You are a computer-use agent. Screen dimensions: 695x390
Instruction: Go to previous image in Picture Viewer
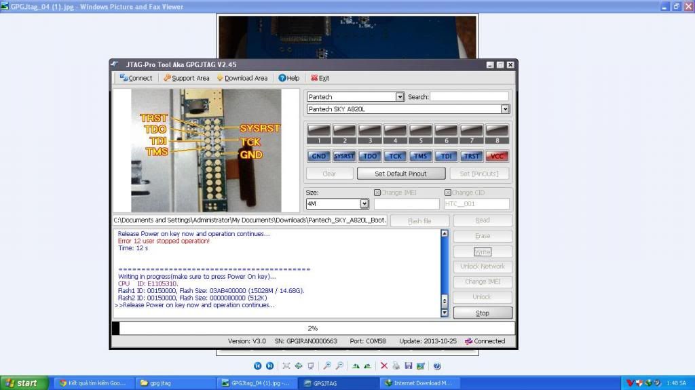(x=257, y=366)
